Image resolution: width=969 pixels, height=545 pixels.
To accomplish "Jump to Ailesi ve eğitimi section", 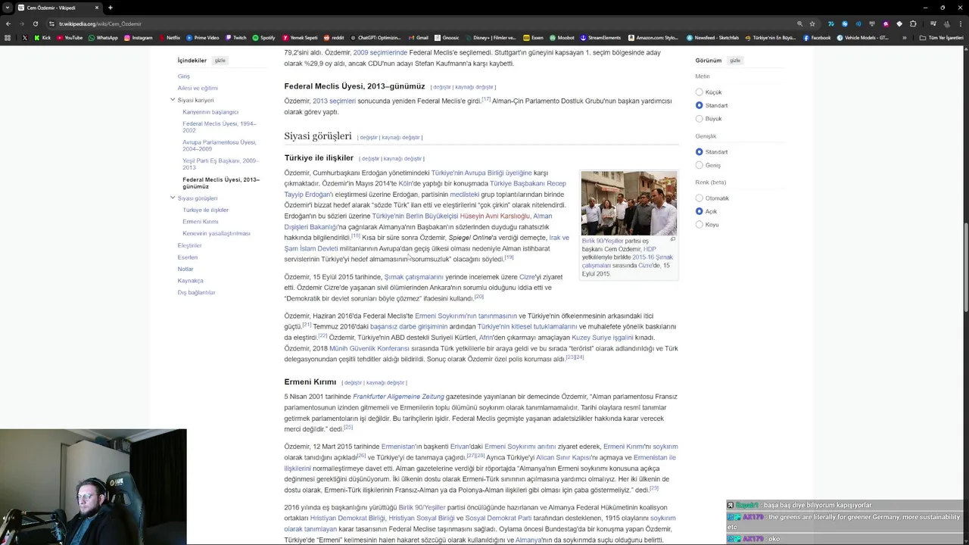I will pos(198,88).
